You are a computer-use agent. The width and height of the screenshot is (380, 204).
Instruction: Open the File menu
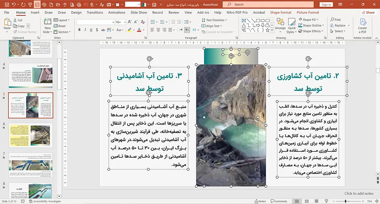(7, 12)
